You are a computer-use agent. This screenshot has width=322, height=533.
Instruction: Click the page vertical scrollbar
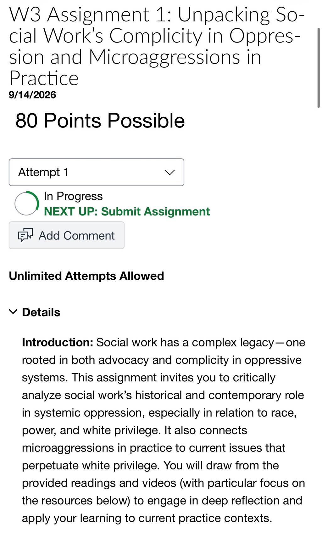(x=319, y=68)
